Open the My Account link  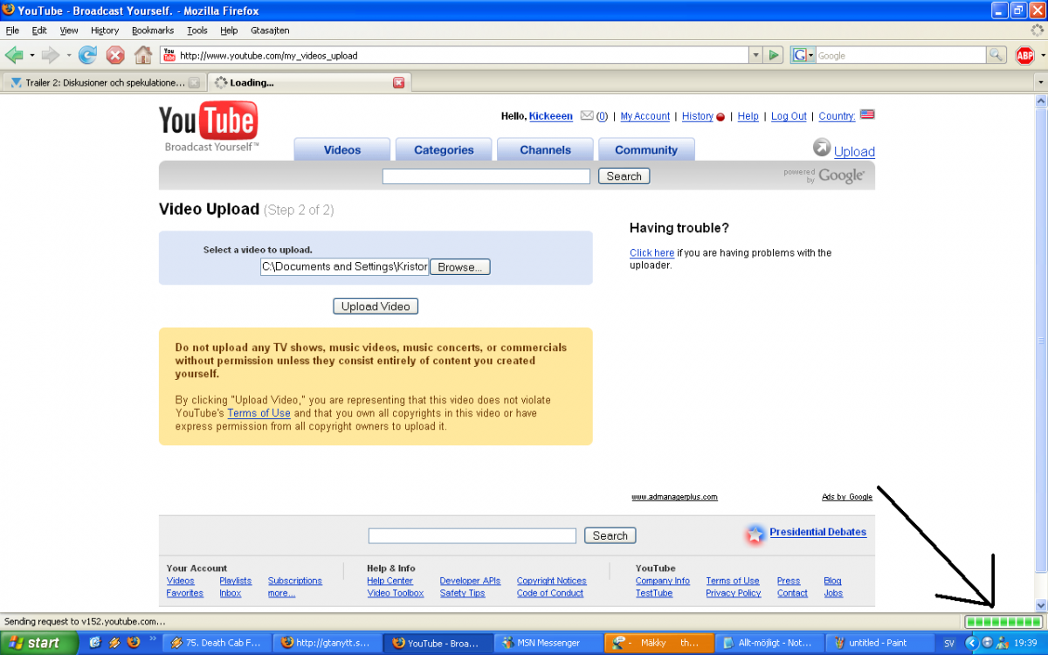pyautogui.click(x=645, y=116)
